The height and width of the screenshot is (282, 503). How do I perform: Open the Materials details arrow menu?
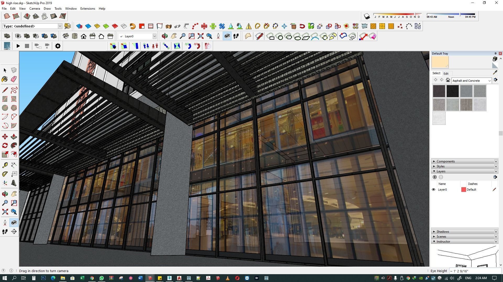coord(495,80)
